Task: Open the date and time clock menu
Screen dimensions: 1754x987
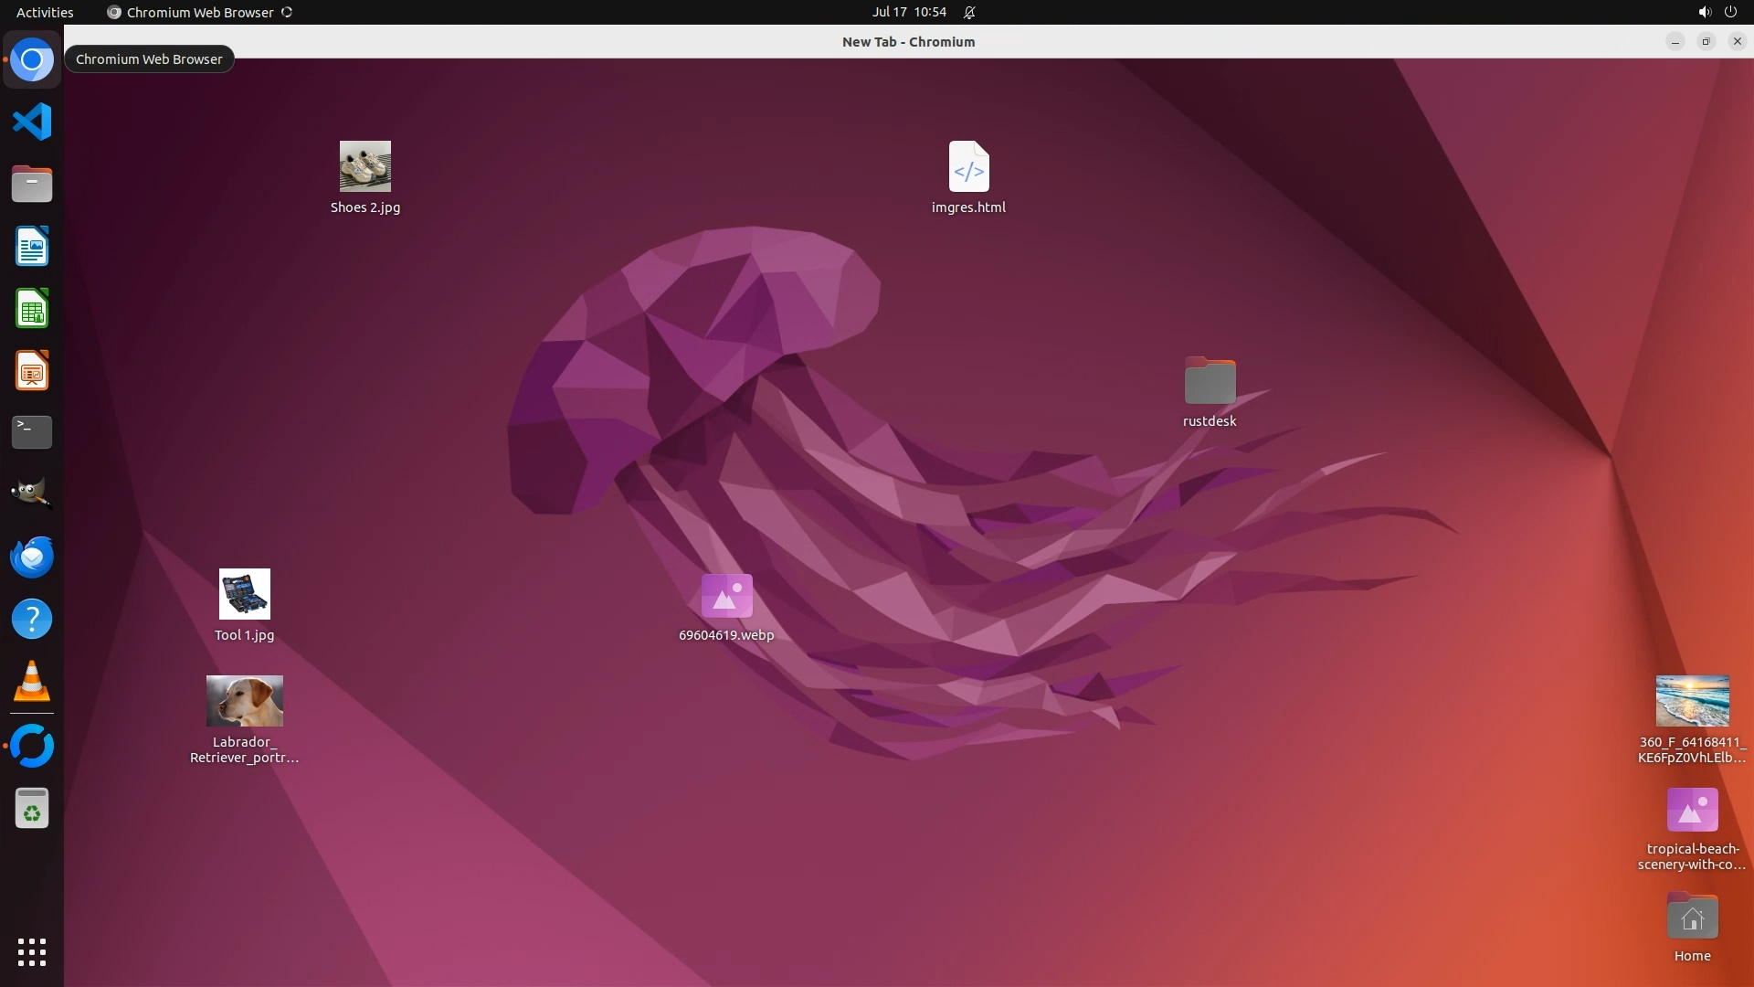Action: click(908, 12)
